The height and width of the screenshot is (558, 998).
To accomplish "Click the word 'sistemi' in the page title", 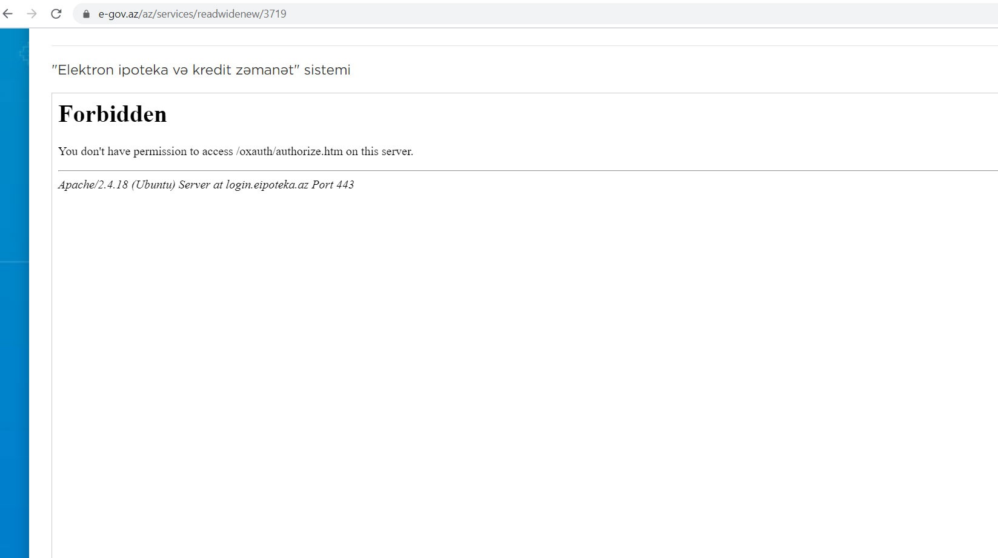I will (x=327, y=70).
